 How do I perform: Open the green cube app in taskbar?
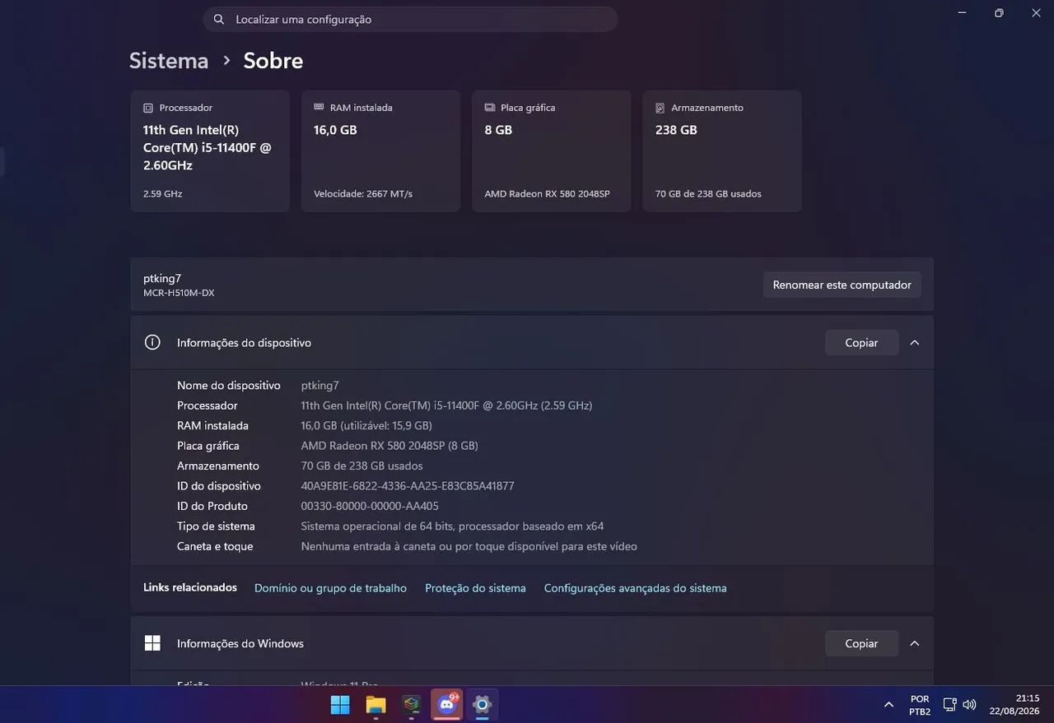pyautogui.click(x=411, y=705)
